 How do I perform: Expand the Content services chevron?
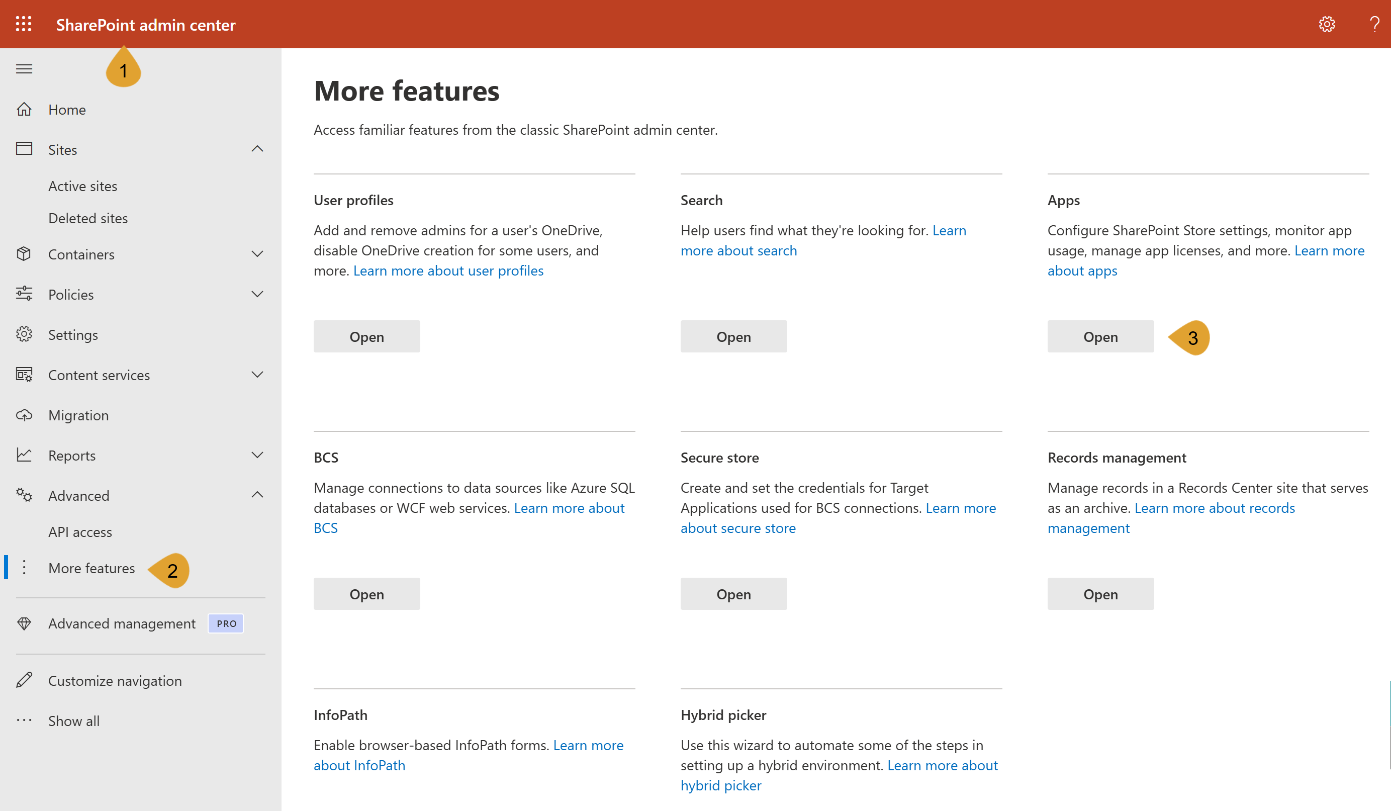[x=257, y=374]
